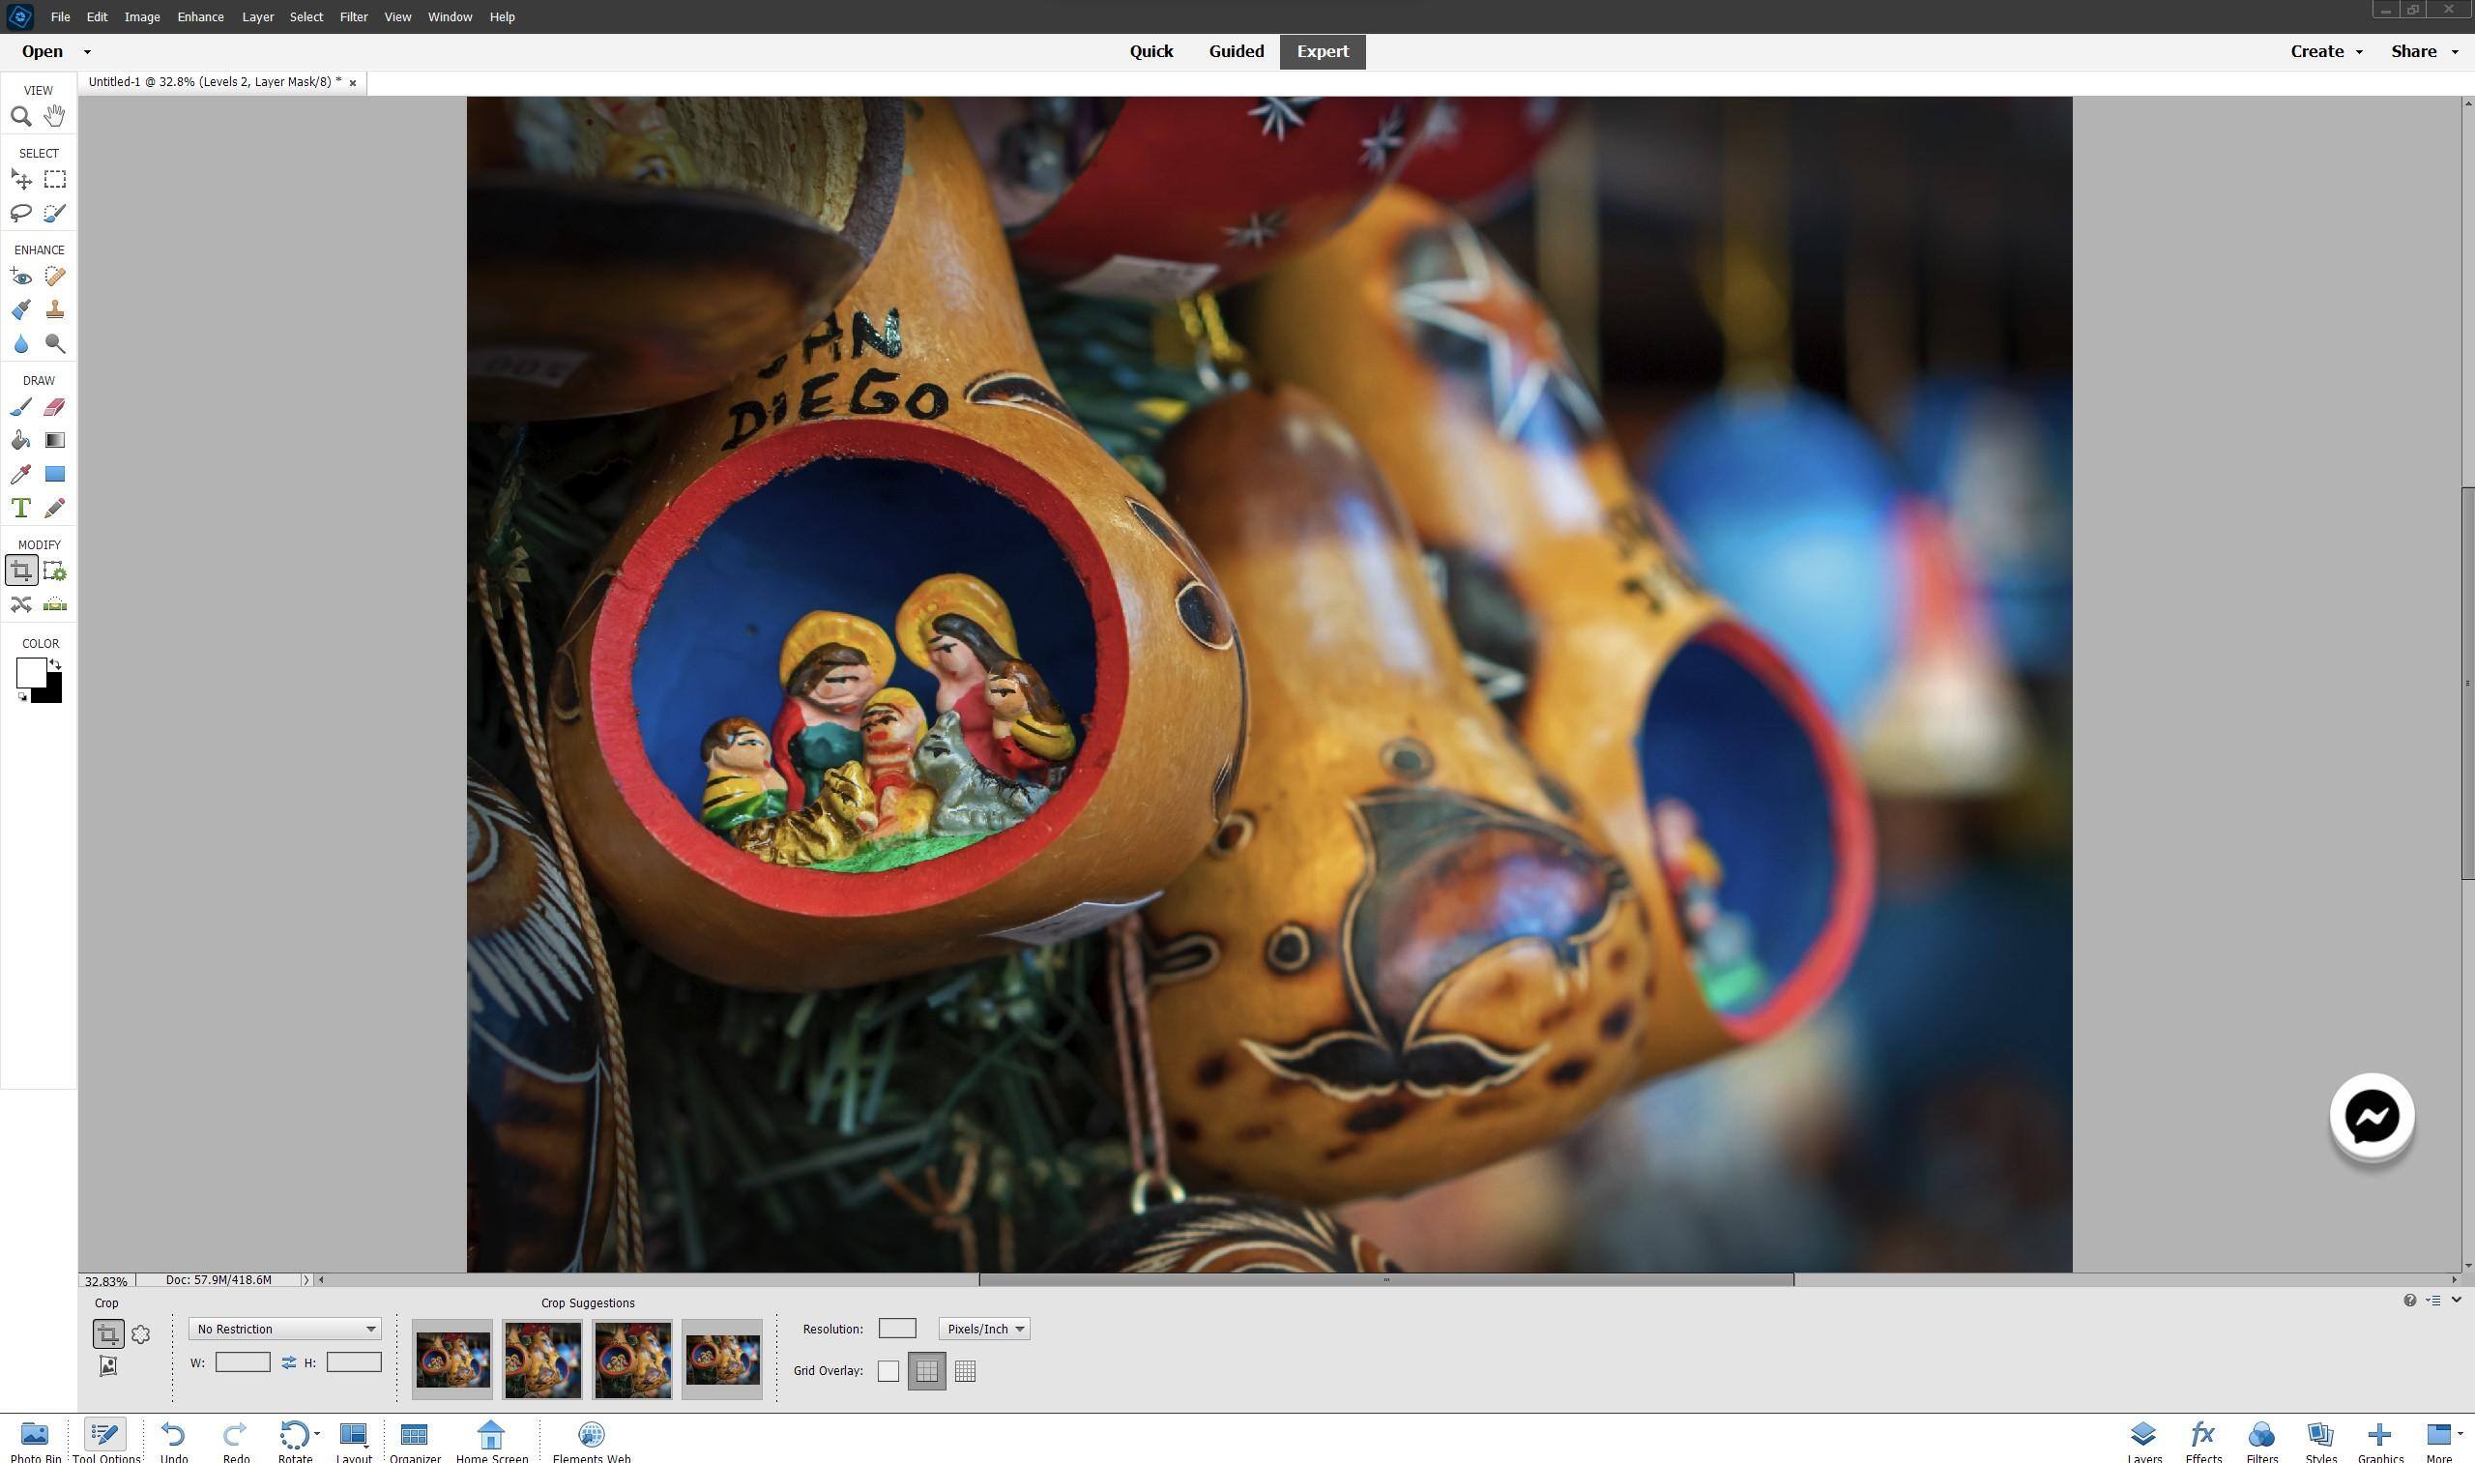Open the No Restriction aspect ratio dropdown

pos(285,1329)
